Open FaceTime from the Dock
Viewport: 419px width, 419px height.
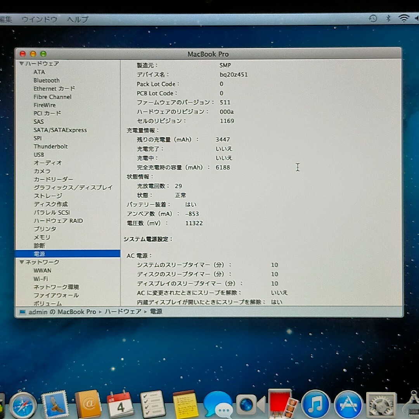pyautogui.click(x=250, y=405)
